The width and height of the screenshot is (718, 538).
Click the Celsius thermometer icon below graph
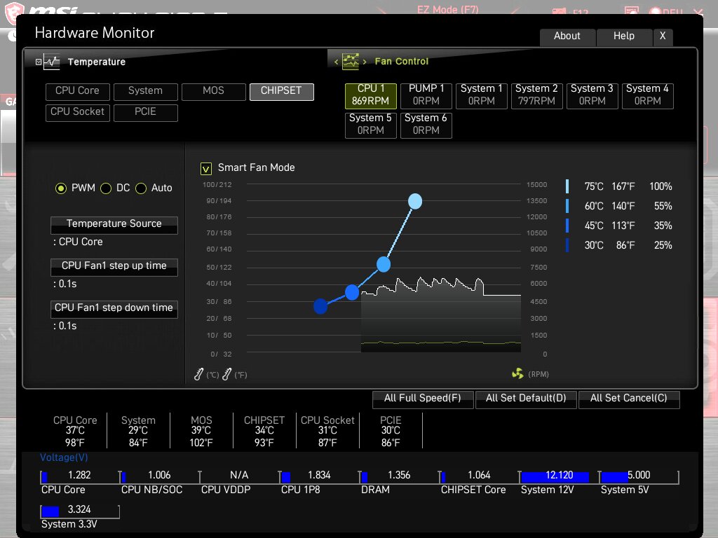(198, 374)
